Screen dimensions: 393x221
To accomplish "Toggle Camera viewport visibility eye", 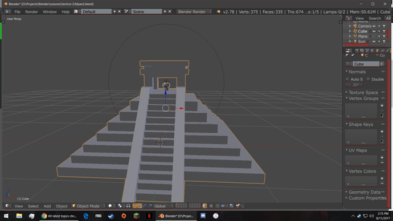I will click(x=374, y=26).
